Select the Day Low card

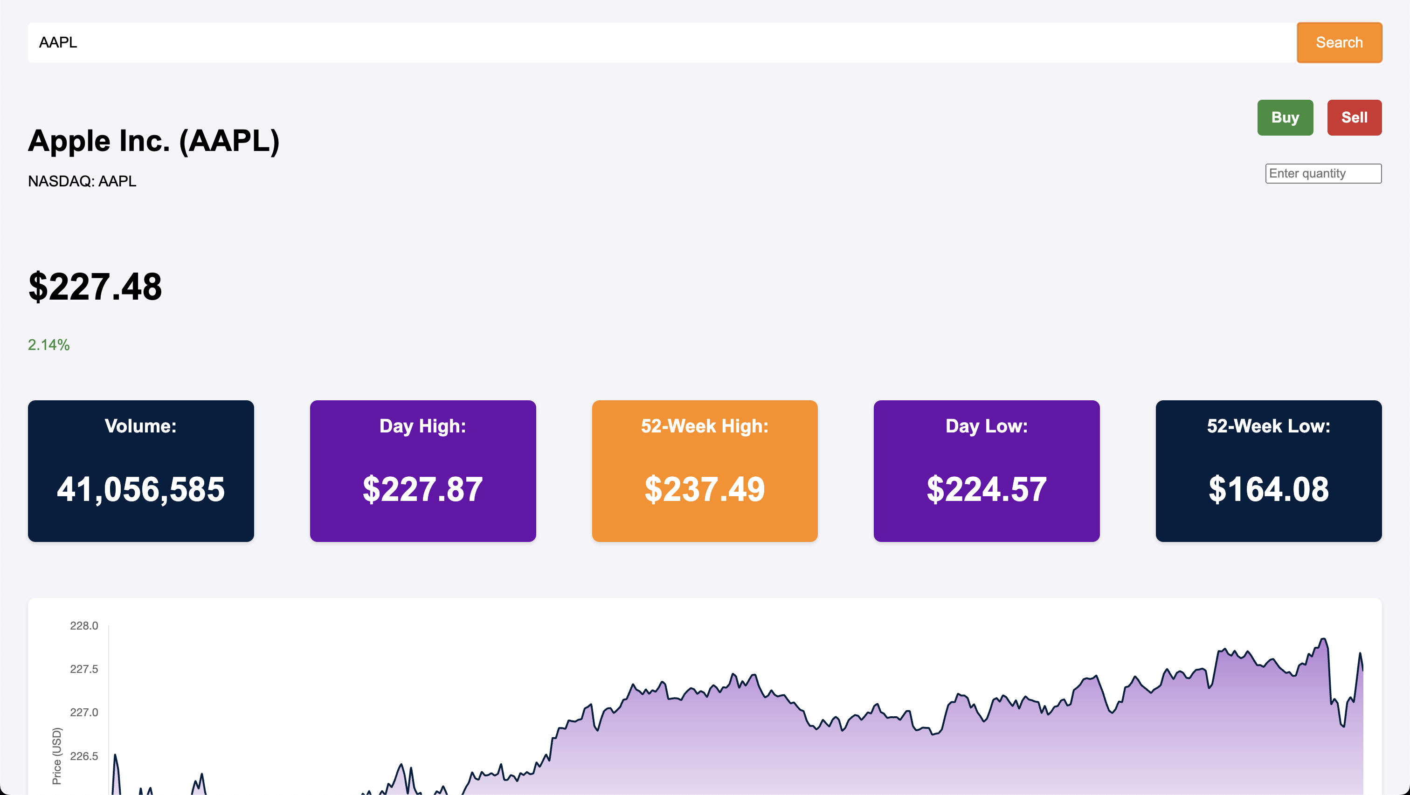pyautogui.click(x=986, y=471)
